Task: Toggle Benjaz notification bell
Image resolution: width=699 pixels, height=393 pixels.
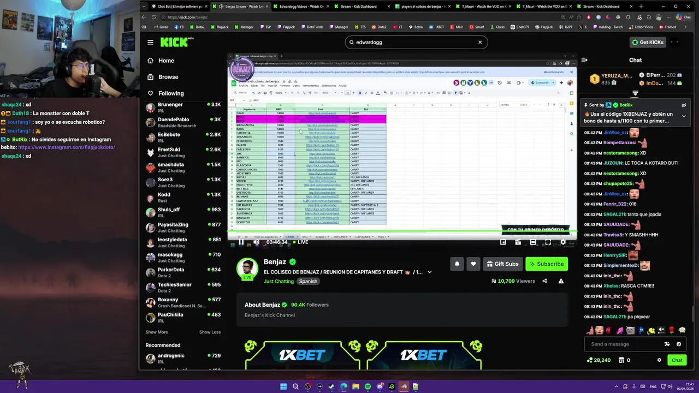Action: (457, 264)
